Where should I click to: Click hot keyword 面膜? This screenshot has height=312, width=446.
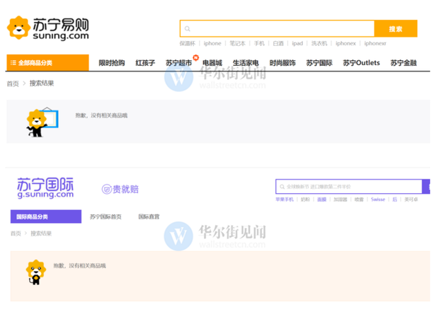(x=321, y=200)
